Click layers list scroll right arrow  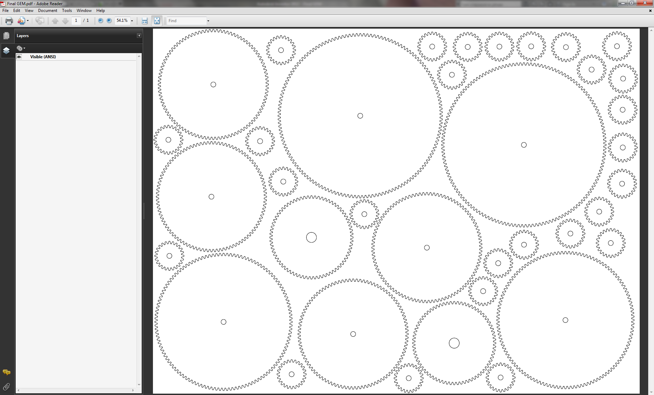pos(133,390)
